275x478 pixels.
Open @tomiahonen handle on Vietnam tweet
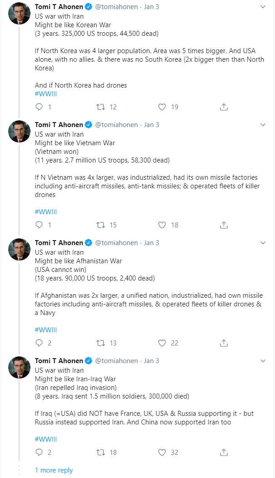point(117,125)
